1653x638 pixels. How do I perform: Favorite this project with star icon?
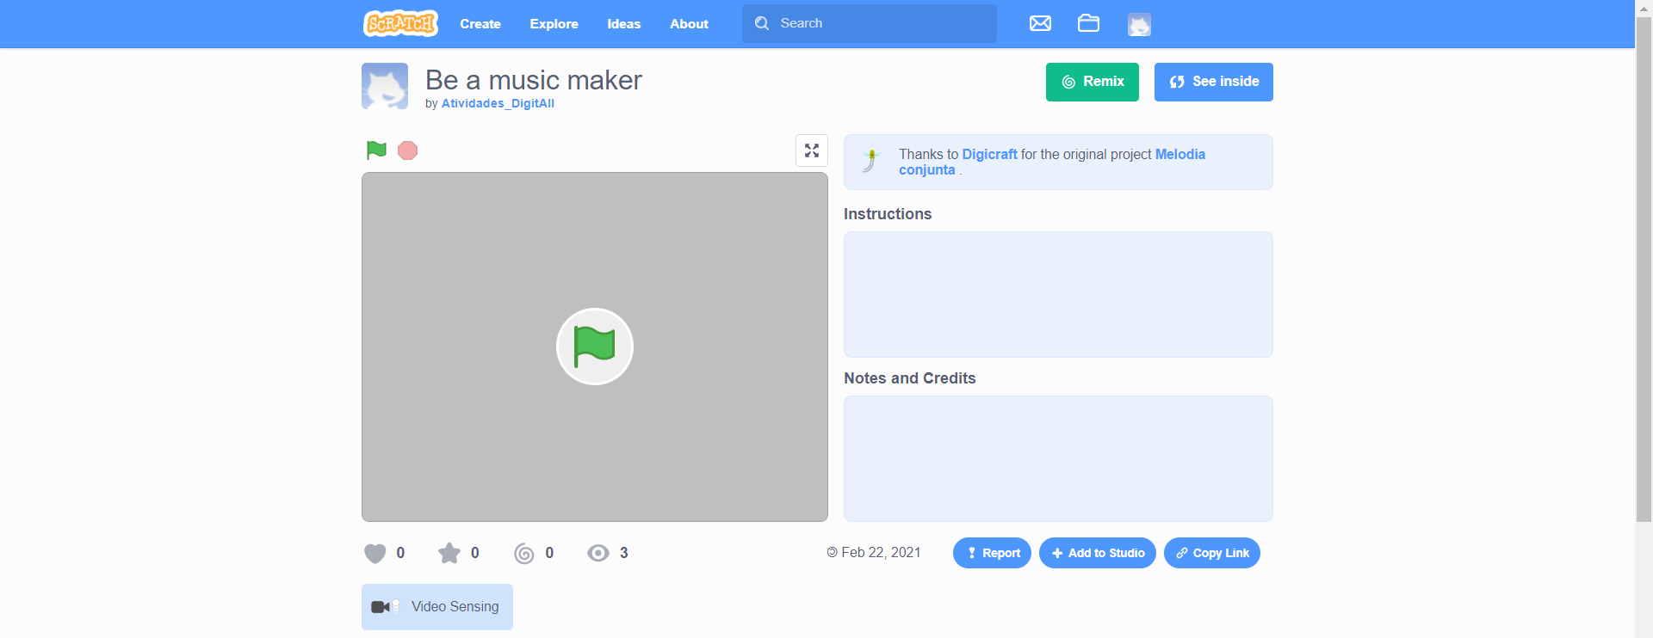449,553
